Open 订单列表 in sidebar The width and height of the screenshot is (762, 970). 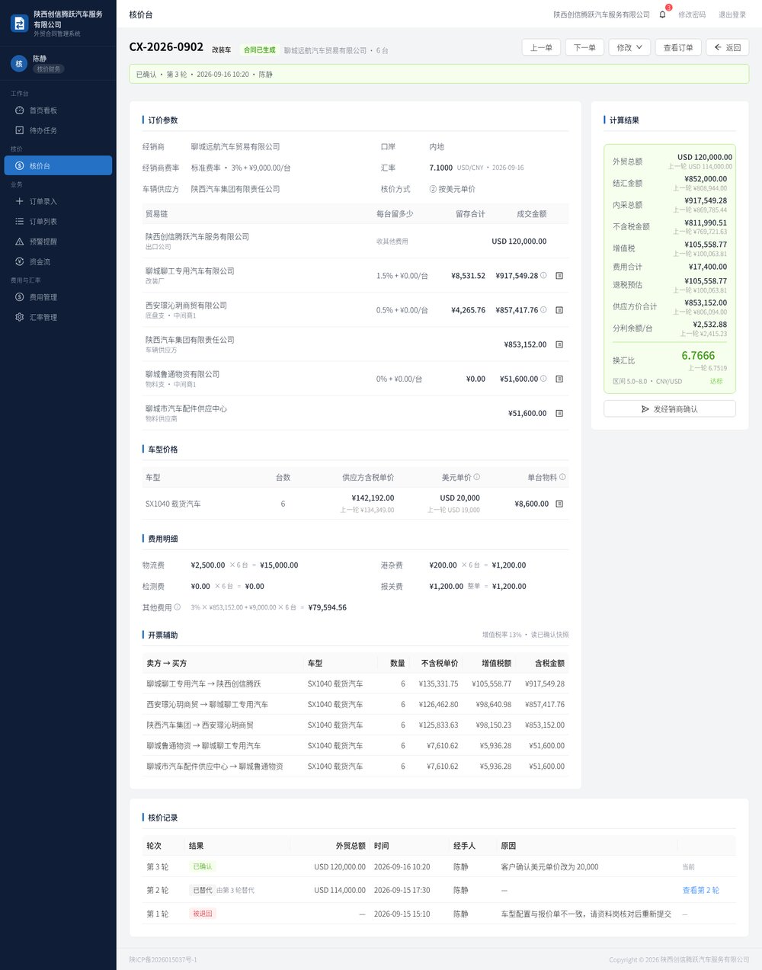coord(58,221)
